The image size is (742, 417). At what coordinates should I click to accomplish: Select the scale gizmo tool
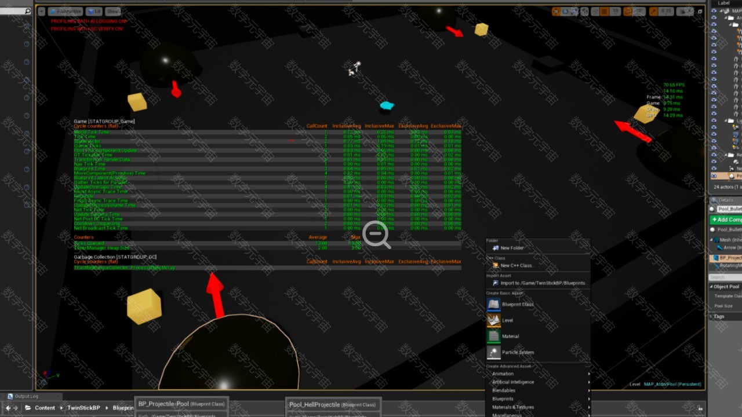click(574, 11)
